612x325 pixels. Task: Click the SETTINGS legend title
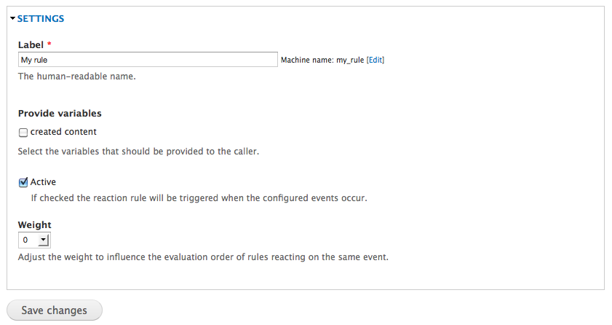(41, 18)
